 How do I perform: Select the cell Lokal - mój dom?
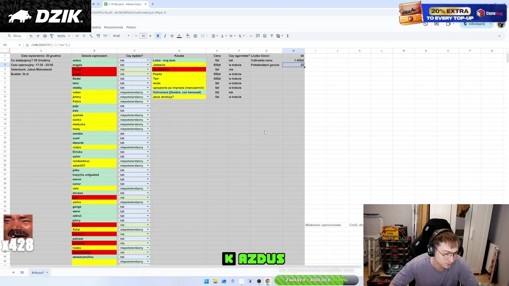pos(179,60)
